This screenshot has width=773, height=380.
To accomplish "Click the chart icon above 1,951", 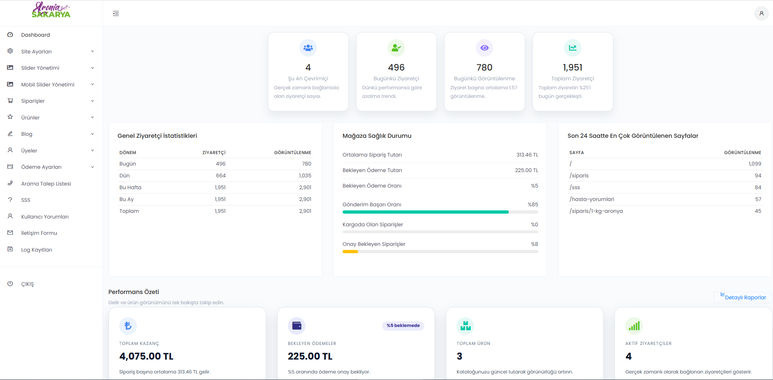I will [x=573, y=48].
